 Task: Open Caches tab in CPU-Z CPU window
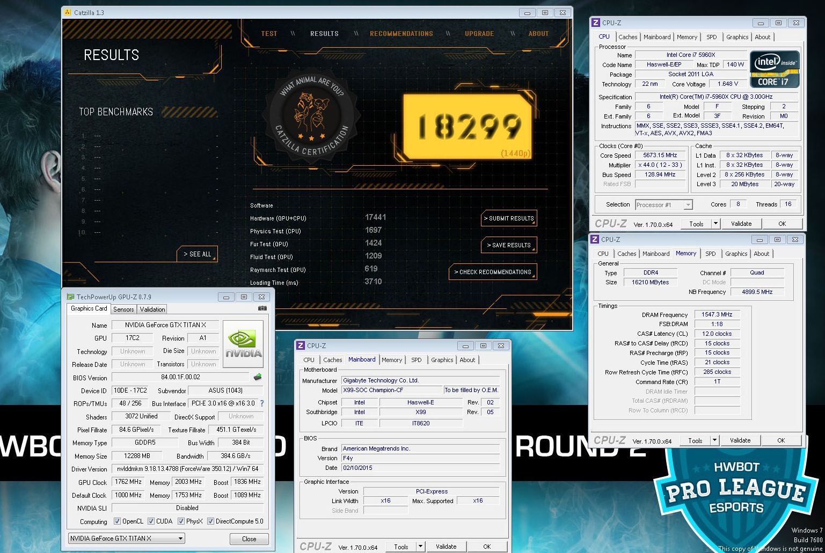(x=627, y=37)
